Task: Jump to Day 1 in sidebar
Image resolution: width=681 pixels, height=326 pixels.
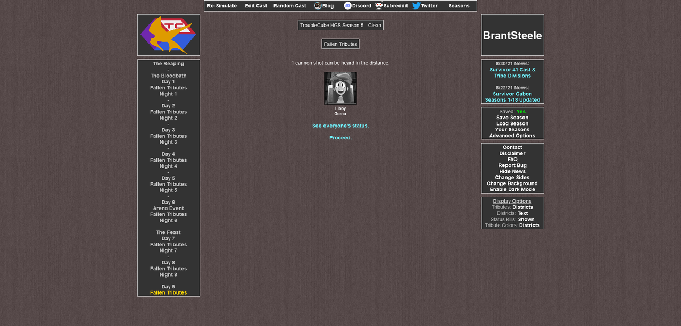Action: [169, 82]
